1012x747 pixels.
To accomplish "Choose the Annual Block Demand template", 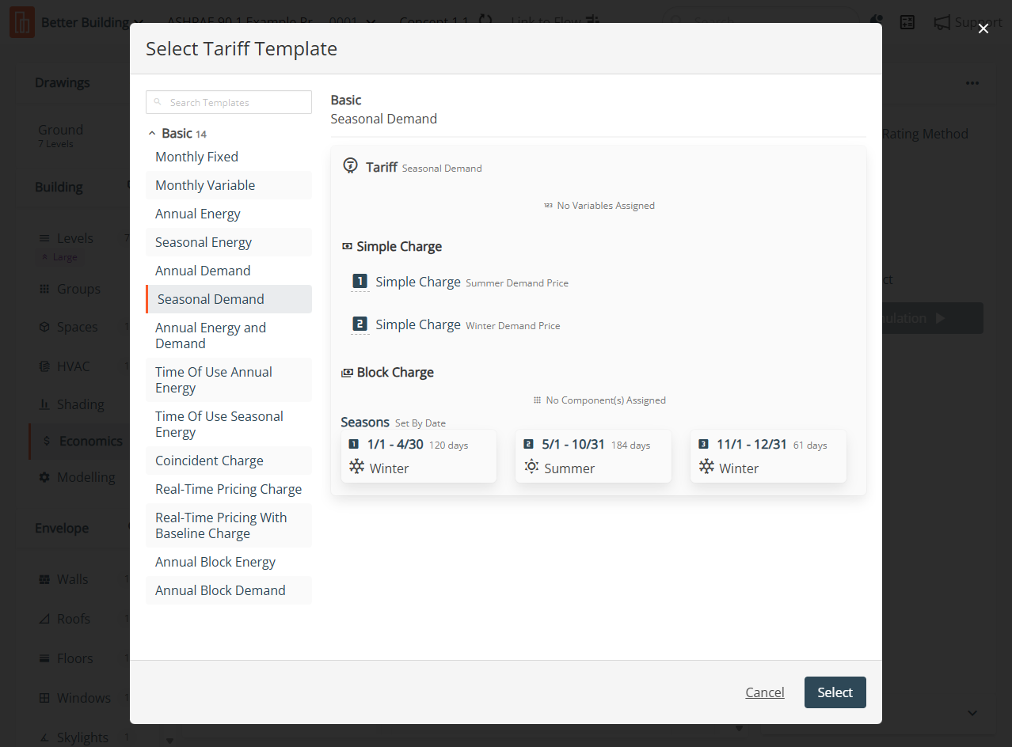I will 220,590.
